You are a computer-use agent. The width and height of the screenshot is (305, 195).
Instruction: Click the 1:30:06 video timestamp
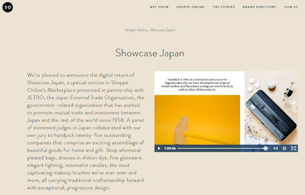point(170,148)
